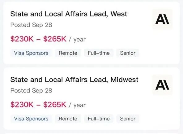Click the Posted Sep 28 date on the Midwest card
Viewport: 183px width, 134px height.
31,91
